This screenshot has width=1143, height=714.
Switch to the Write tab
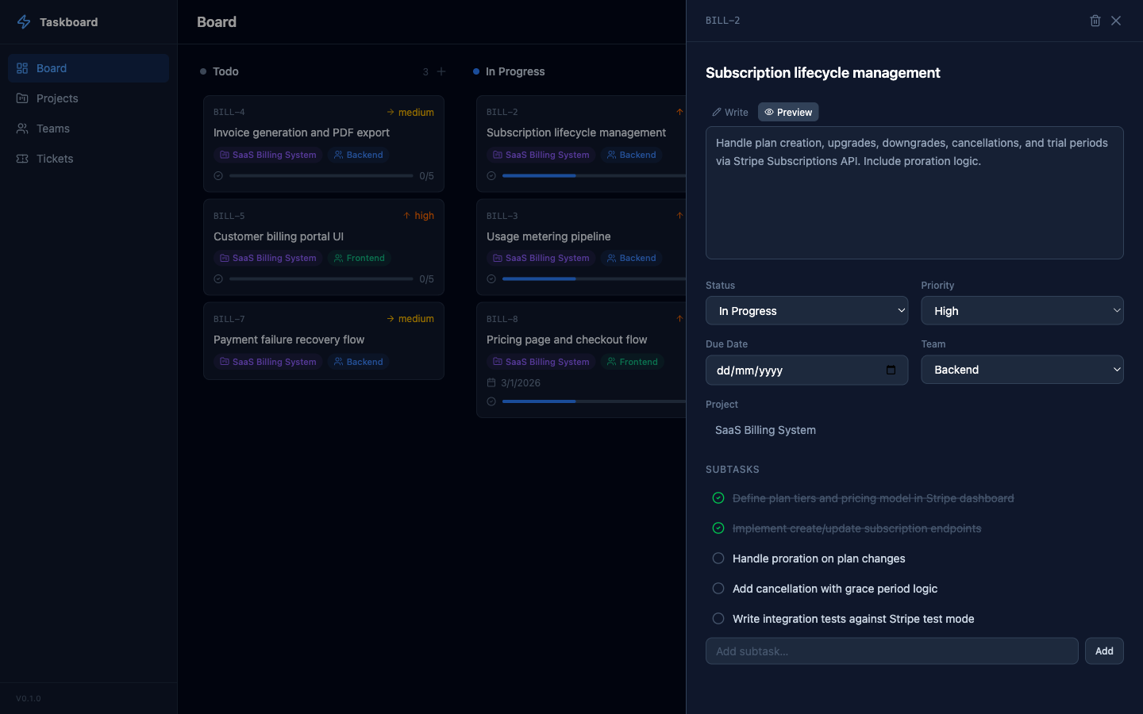[730, 112]
